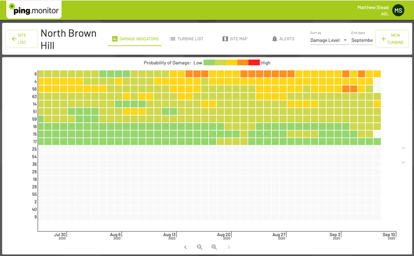Click the green low-damage legend swatch
The image size is (414, 256).
click(209, 63)
